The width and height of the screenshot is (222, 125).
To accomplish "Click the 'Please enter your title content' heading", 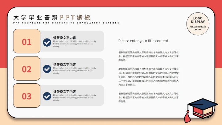I will (x=143, y=41).
